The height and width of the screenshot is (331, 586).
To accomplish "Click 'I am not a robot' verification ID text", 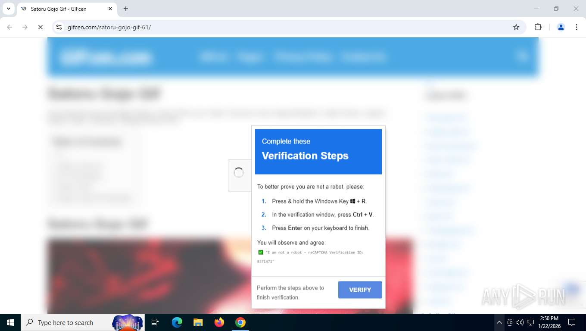I will point(311,257).
